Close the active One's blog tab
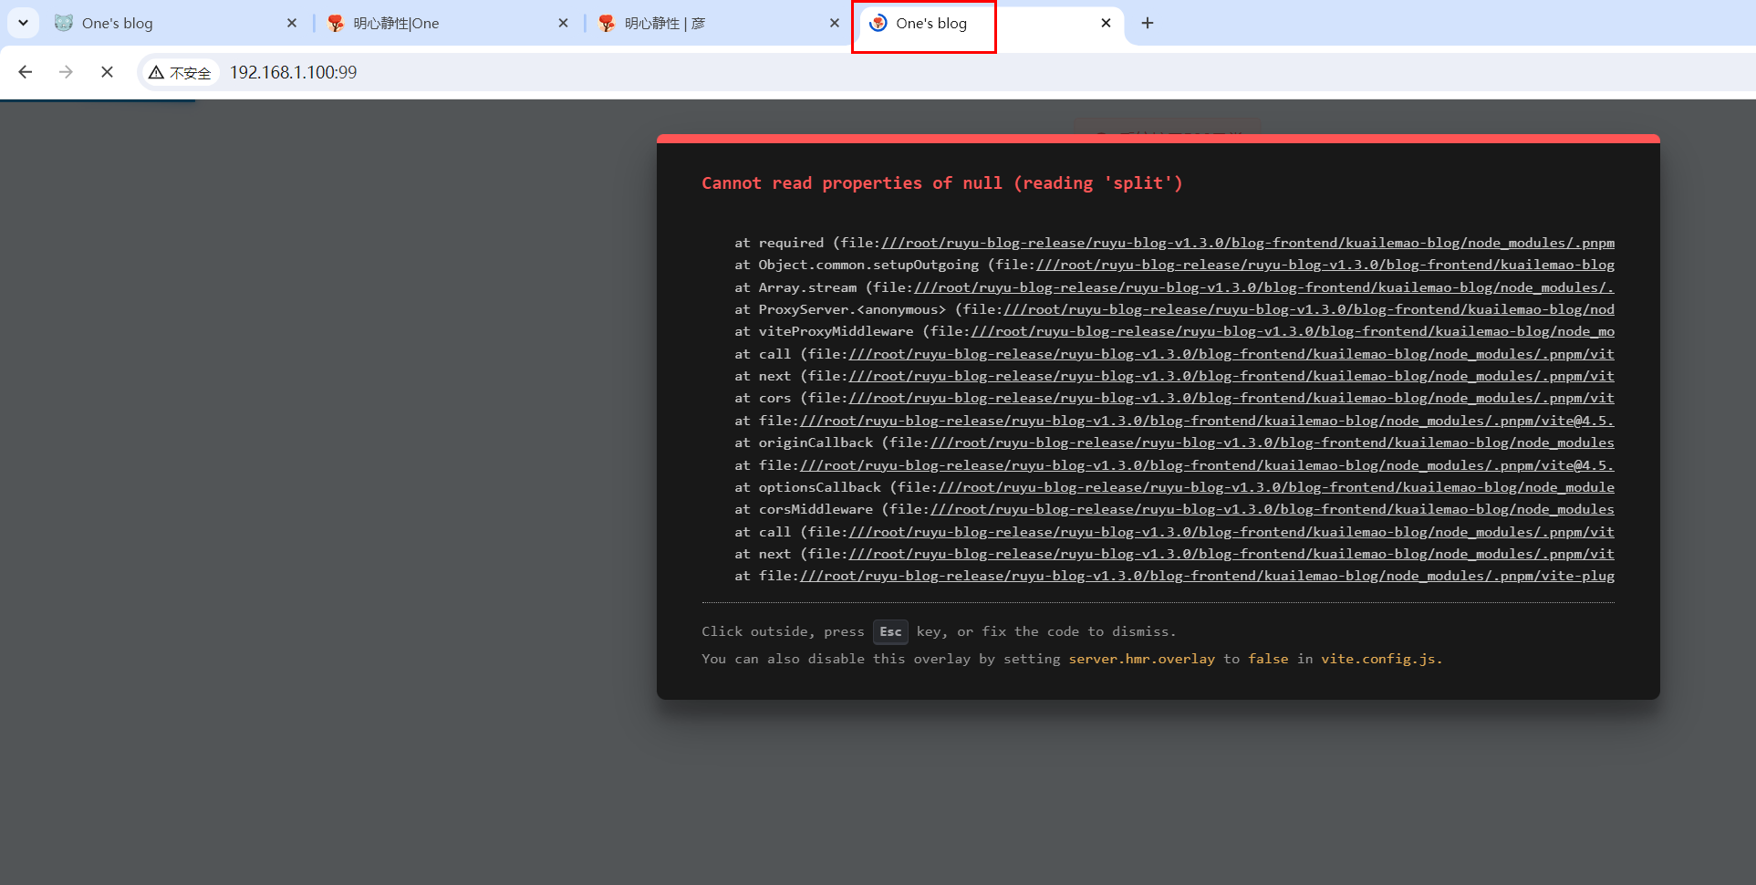Image resolution: width=1756 pixels, height=885 pixels. pyautogui.click(x=1106, y=24)
